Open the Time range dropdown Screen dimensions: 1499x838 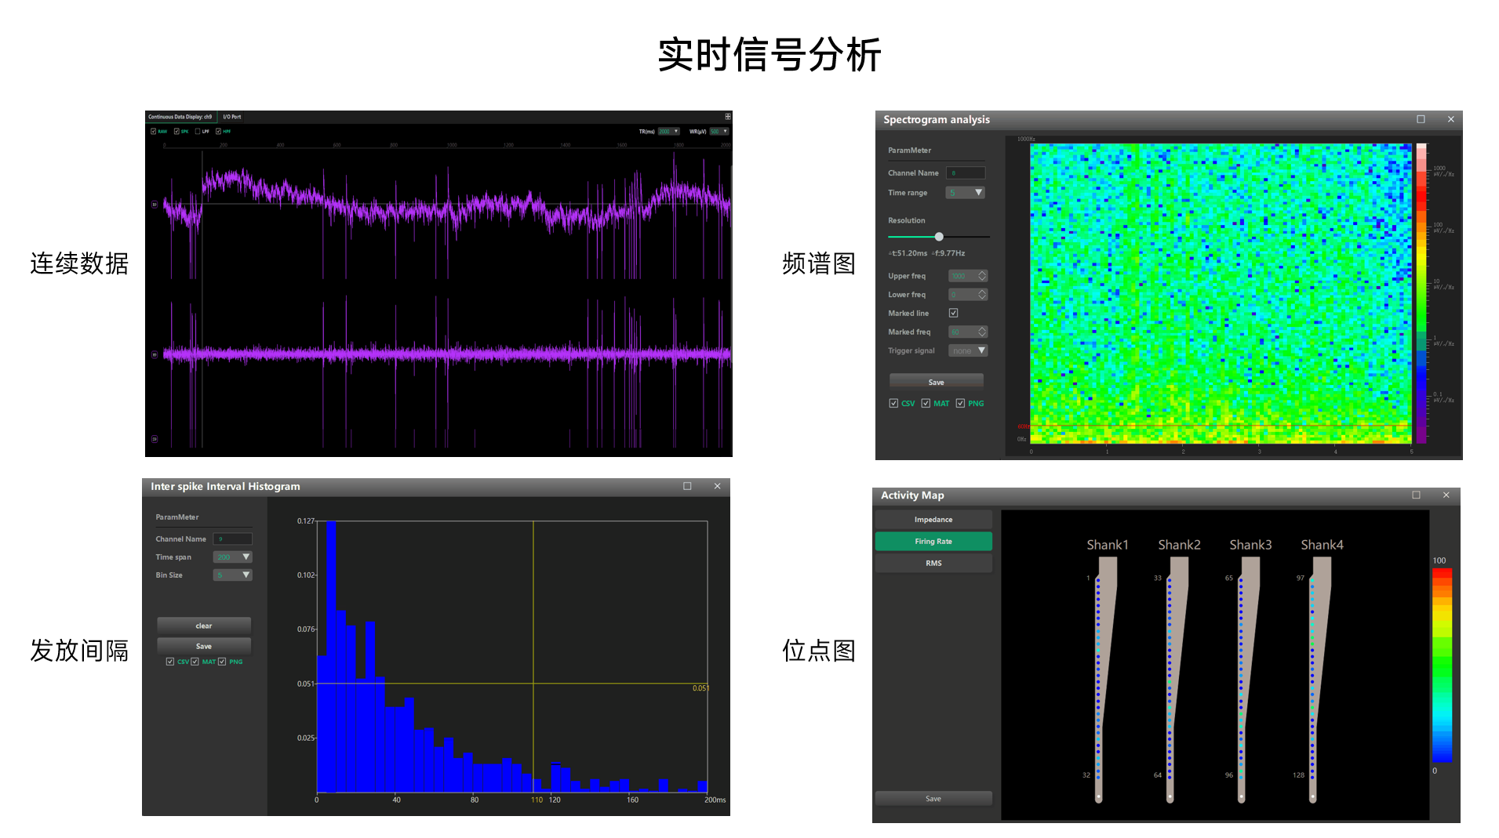click(x=977, y=193)
